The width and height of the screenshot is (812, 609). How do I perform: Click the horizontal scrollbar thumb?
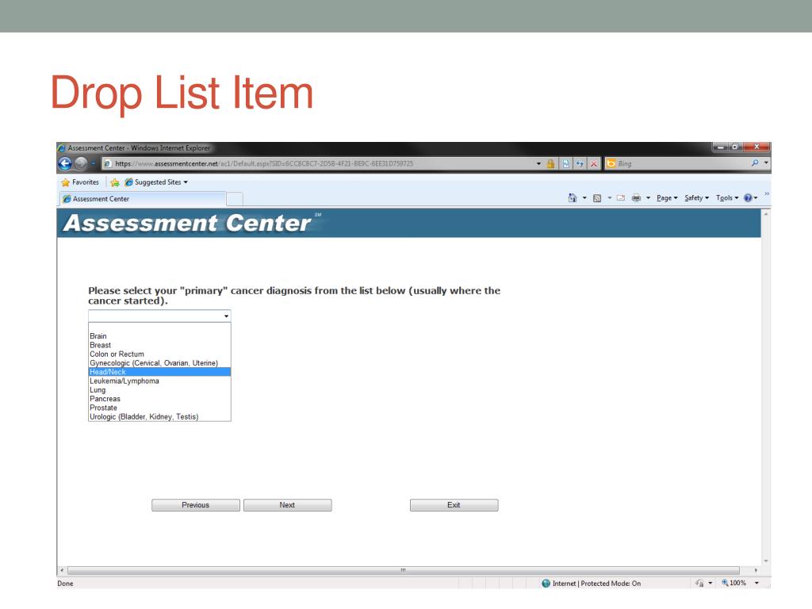point(404,570)
